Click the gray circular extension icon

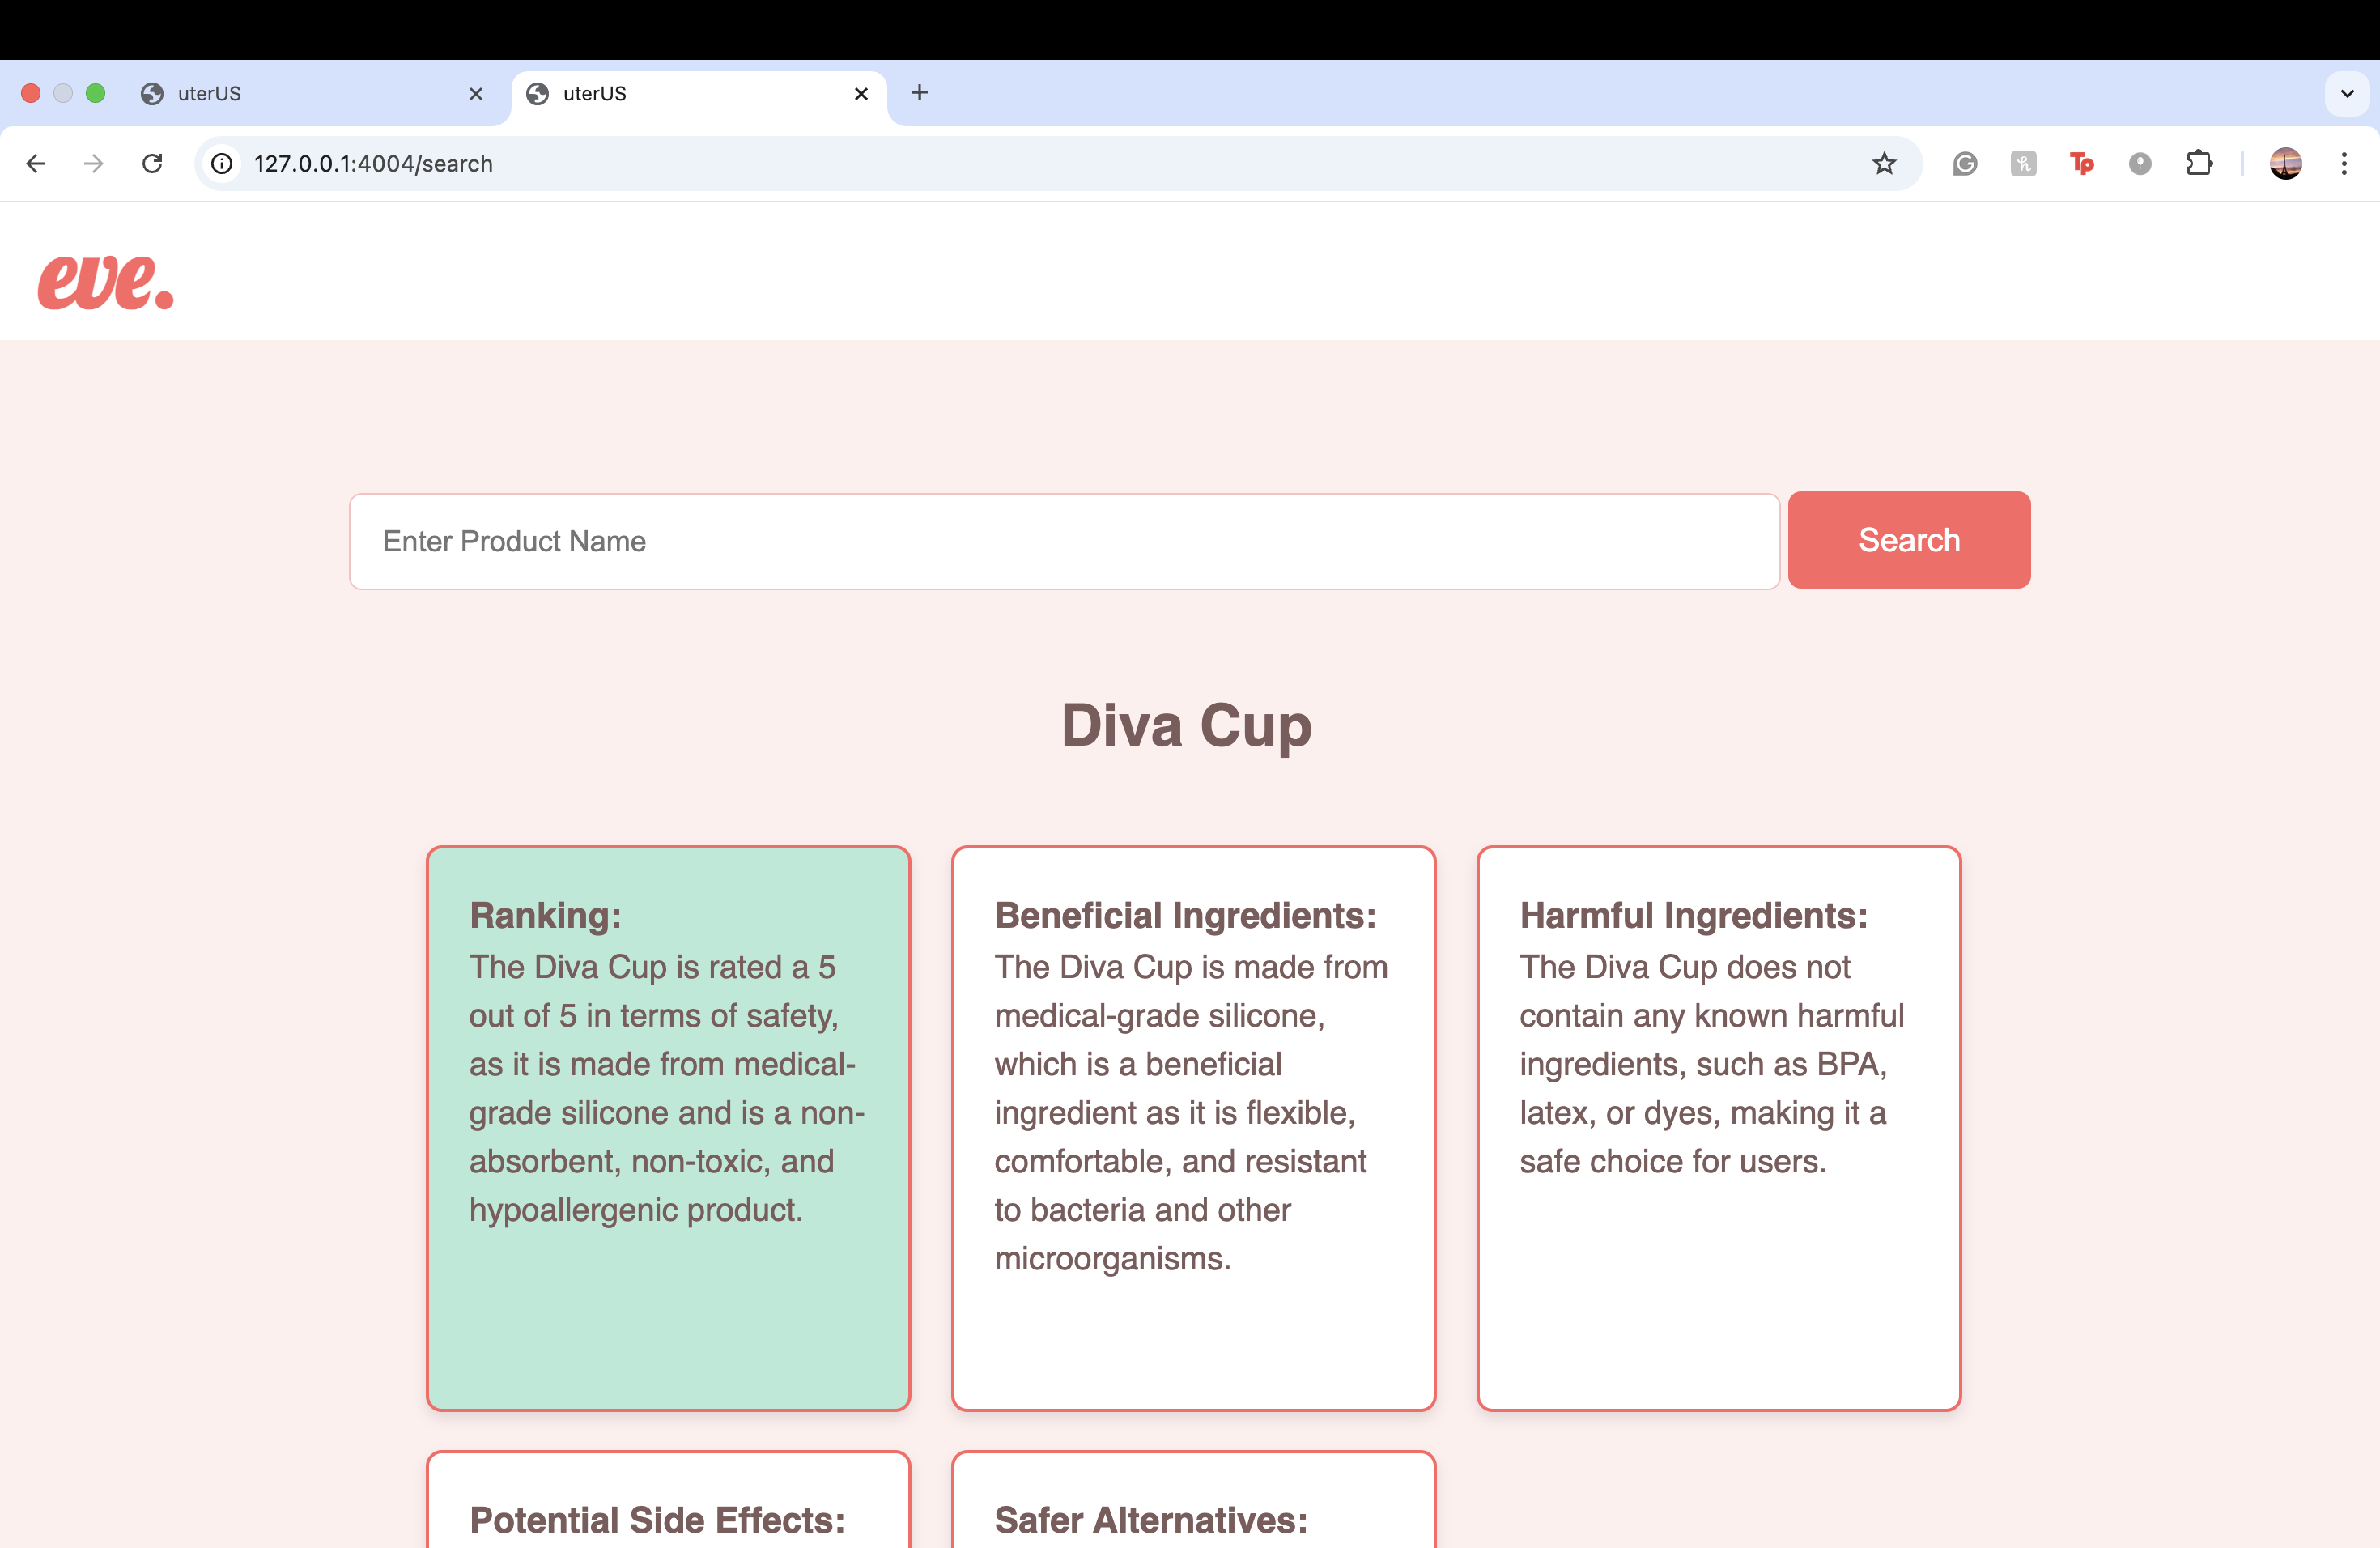pyautogui.click(x=2140, y=163)
